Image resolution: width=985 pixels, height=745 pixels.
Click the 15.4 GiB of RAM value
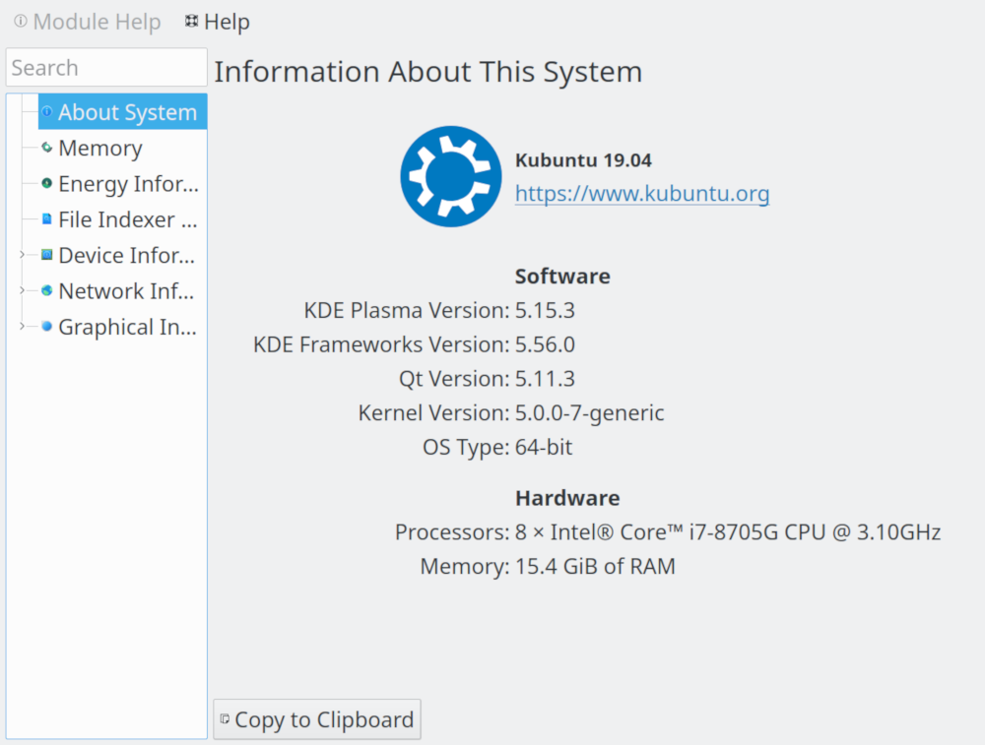coord(595,567)
